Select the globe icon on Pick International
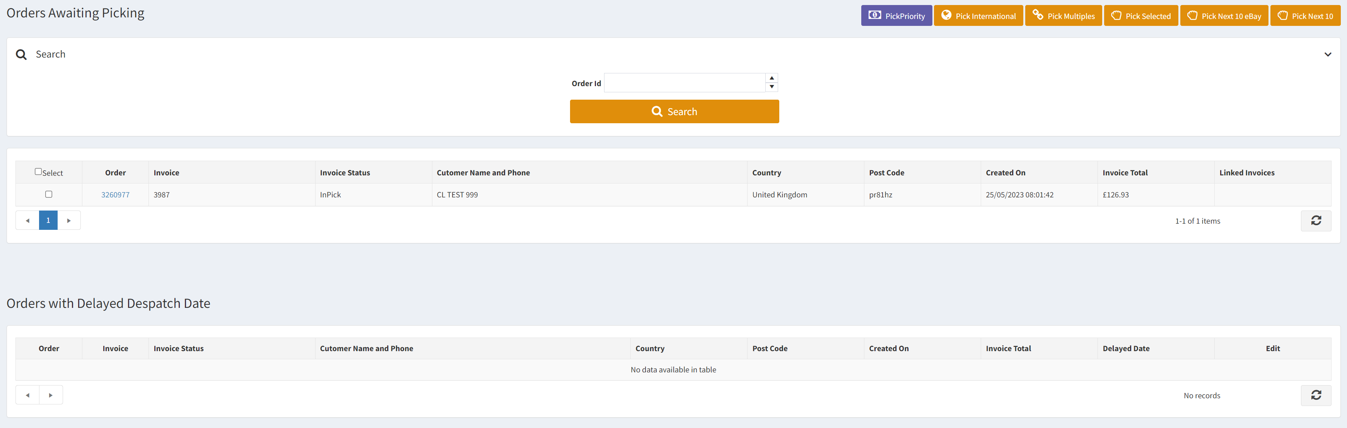Image resolution: width=1347 pixels, height=428 pixels. pyautogui.click(x=947, y=15)
